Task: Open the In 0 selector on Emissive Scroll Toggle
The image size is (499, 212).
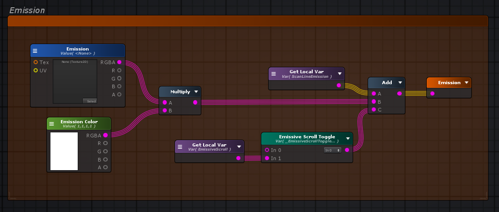Action: click(333, 150)
